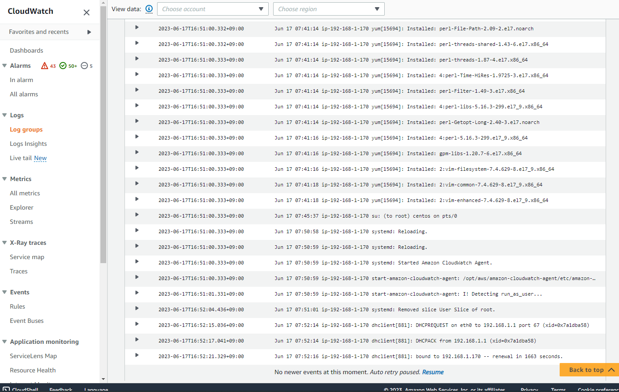Open Logs Insights
This screenshot has height=392, width=619.
[29, 144]
